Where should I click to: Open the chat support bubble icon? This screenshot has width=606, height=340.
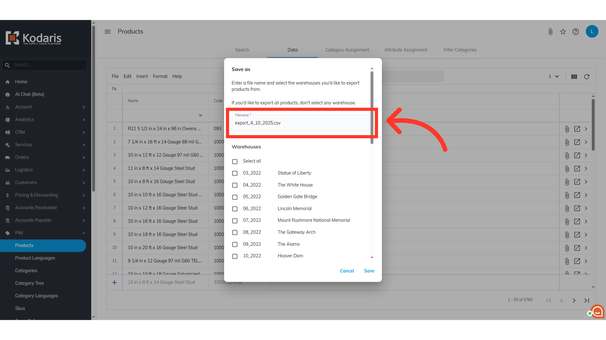[x=597, y=312]
